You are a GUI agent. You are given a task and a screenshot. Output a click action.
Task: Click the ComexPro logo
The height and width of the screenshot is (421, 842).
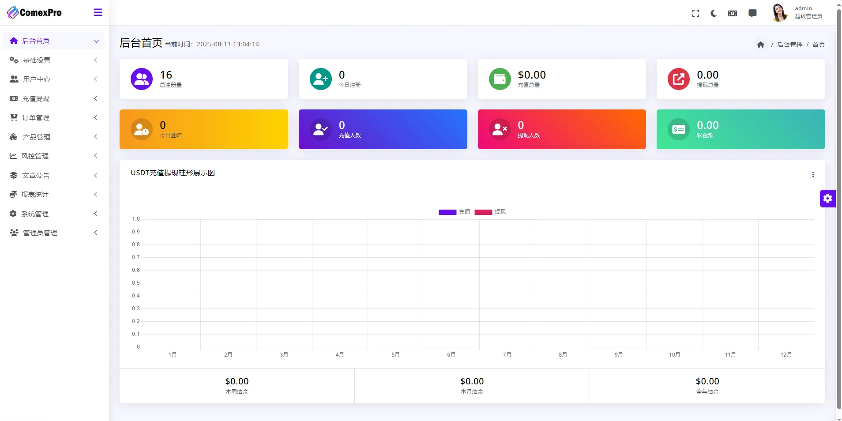click(34, 12)
